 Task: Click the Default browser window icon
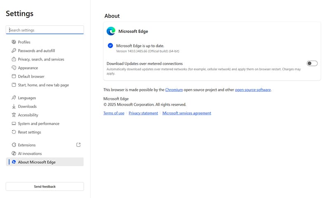click(14, 77)
